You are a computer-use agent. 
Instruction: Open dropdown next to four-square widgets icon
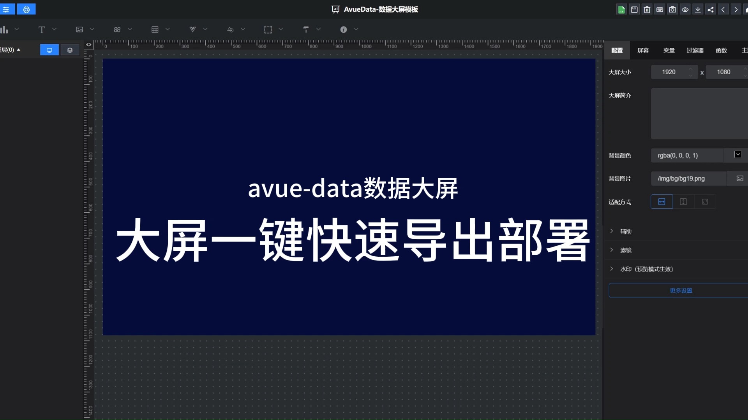click(x=130, y=29)
